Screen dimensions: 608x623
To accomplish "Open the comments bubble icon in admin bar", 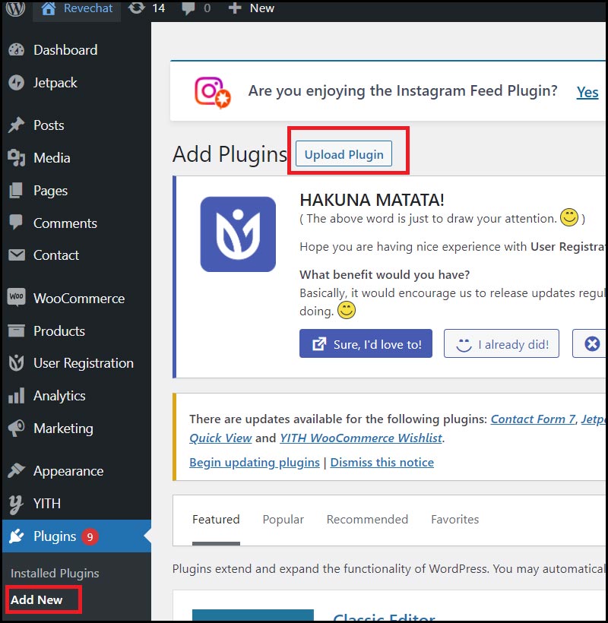I will click(188, 8).
